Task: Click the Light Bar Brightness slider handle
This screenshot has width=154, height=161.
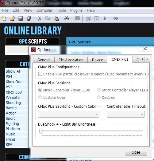Action: click(x=41, y=131)
